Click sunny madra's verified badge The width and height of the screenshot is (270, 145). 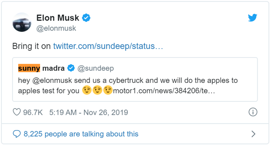(x=71, y=68)
